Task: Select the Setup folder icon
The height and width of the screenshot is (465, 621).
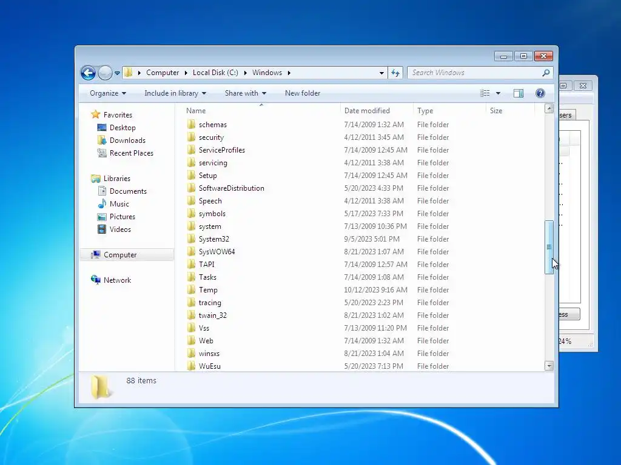Action: [191, 175]
